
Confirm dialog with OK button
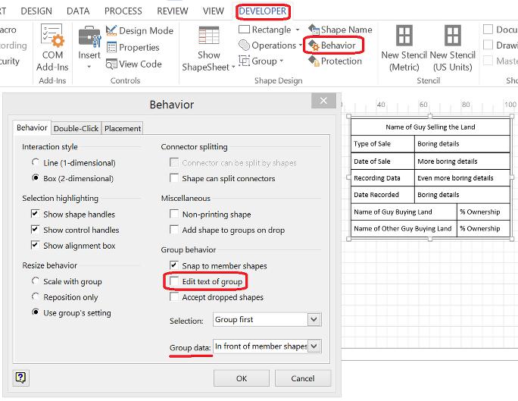click(242, 378)
